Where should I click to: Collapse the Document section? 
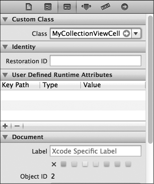(5, 137)
